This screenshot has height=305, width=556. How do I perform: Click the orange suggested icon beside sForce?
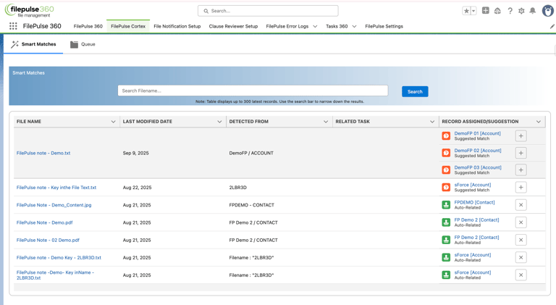click(x=446, y=187)
